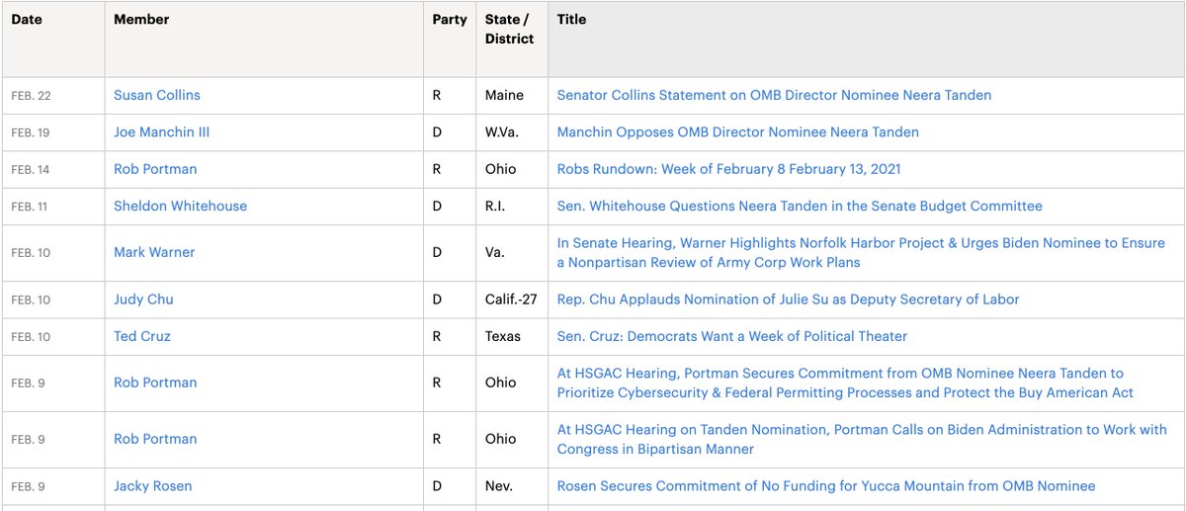Open Susan Collins member link

coord(157,95)
